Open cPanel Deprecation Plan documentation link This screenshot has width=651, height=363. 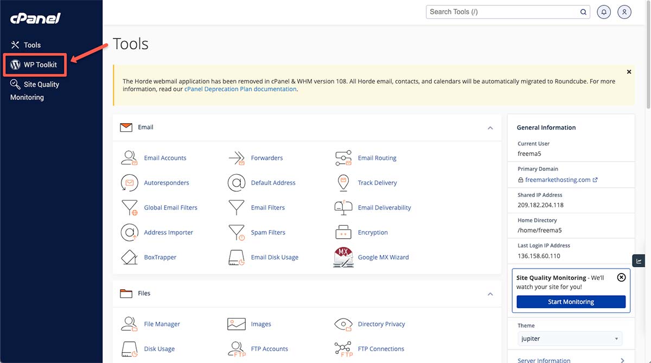pos(240,89)
